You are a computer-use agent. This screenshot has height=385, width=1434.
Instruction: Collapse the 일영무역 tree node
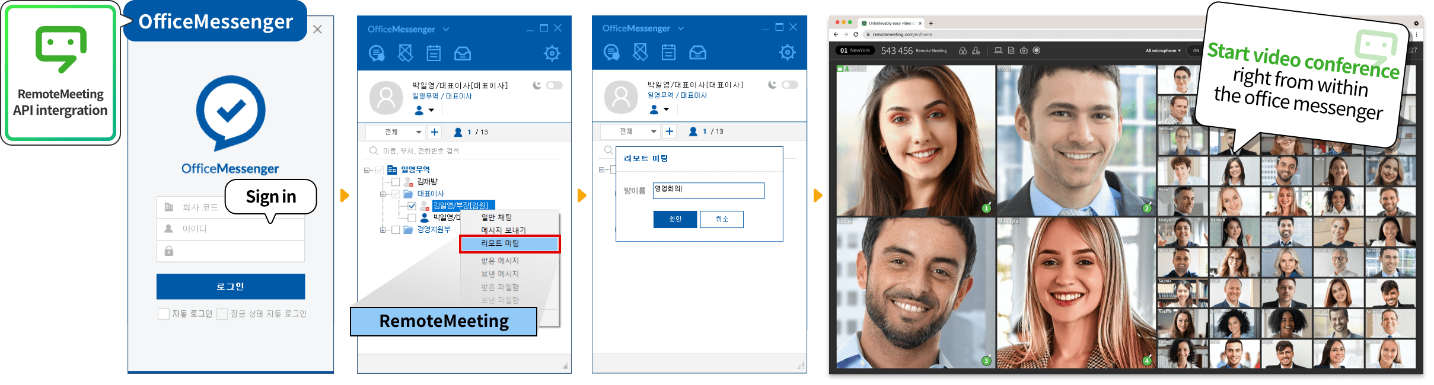coord(367,170)
